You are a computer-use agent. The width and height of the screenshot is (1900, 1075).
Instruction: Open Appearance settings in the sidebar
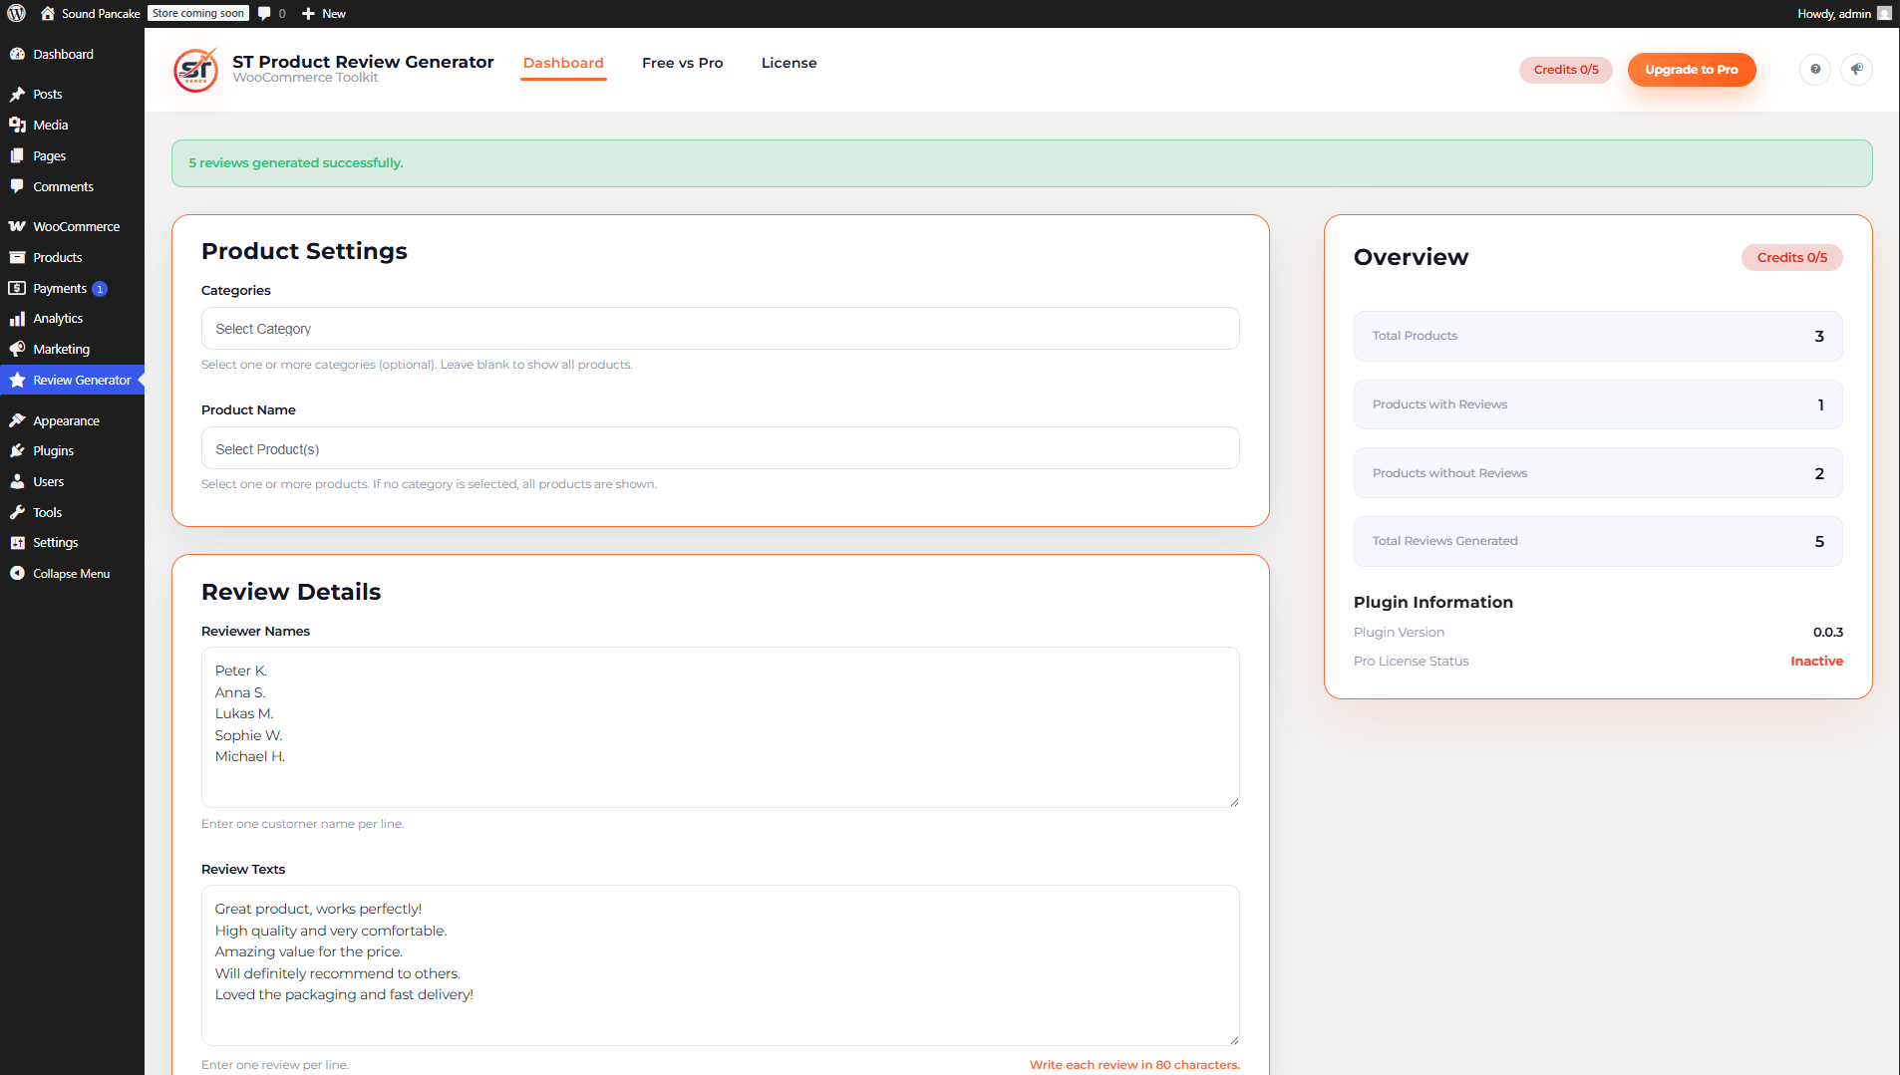(66, 420)
